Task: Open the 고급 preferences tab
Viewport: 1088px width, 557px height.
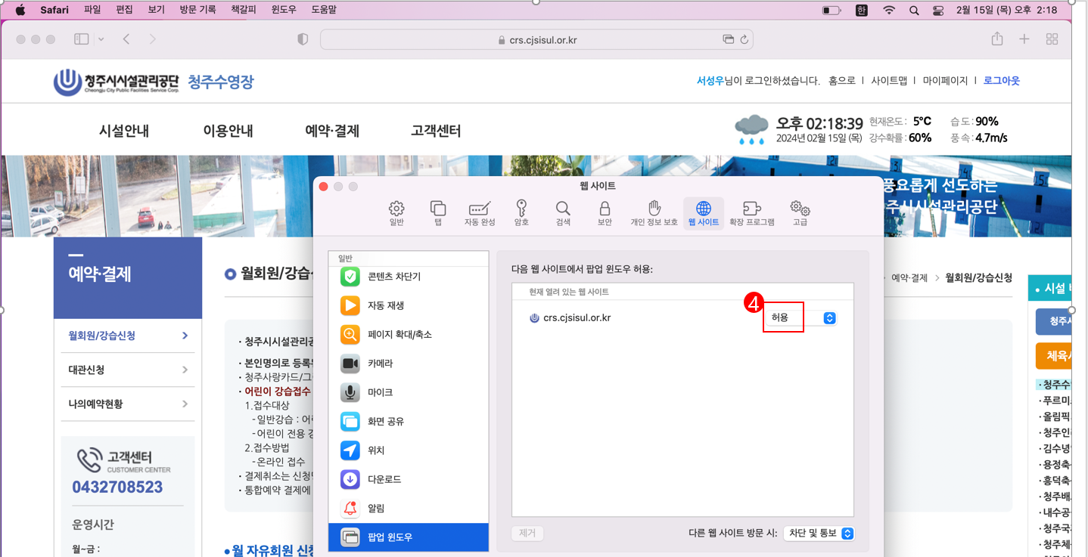Action: [x=800, y=213]
